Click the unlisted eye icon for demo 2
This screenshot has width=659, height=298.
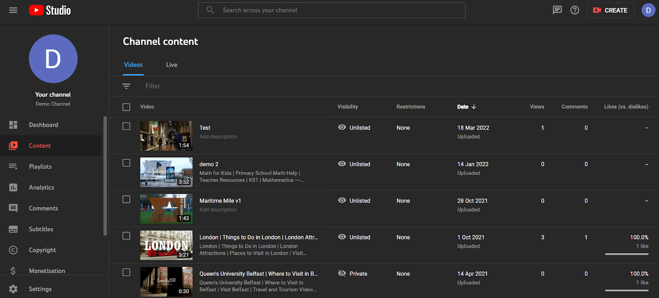coord(342,164)
